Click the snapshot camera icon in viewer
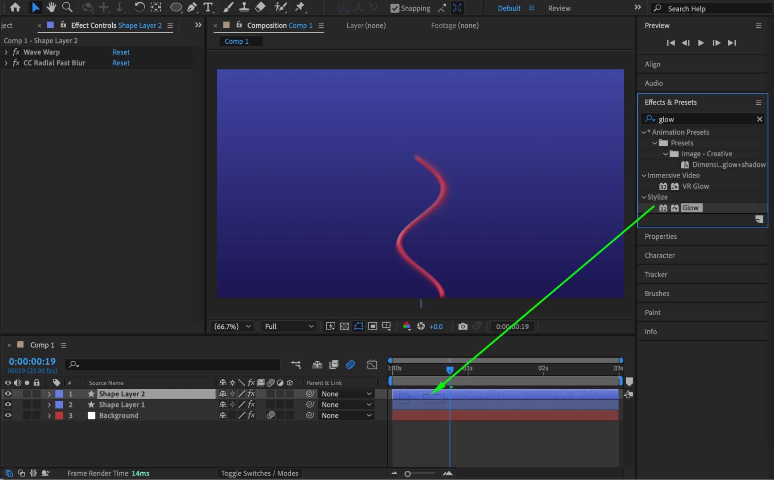 tap(463, 326)
